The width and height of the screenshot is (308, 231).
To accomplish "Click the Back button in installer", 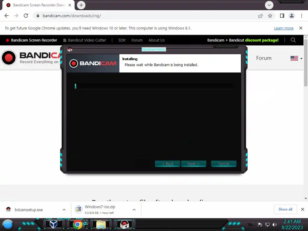I will click(x=167, y=164).
